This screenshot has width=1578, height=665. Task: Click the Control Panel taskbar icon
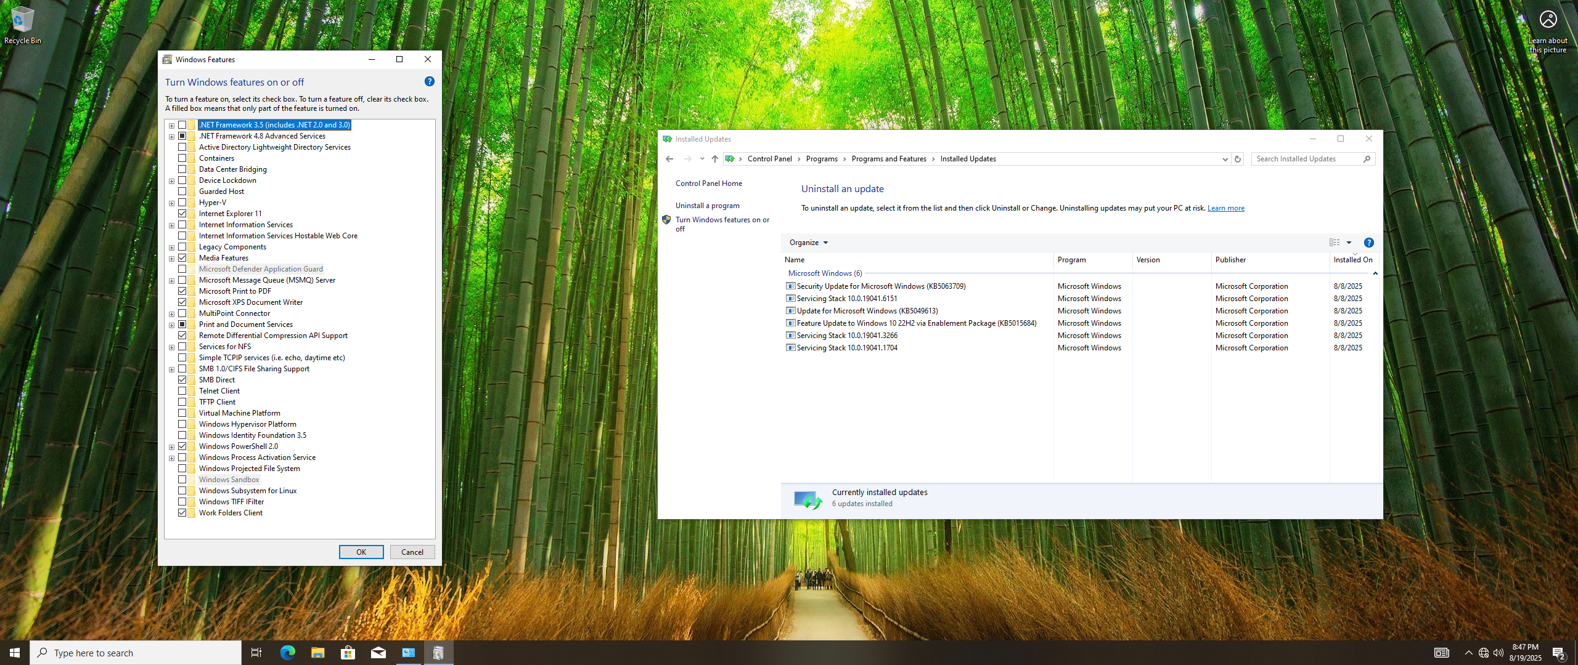pos(408,653)
